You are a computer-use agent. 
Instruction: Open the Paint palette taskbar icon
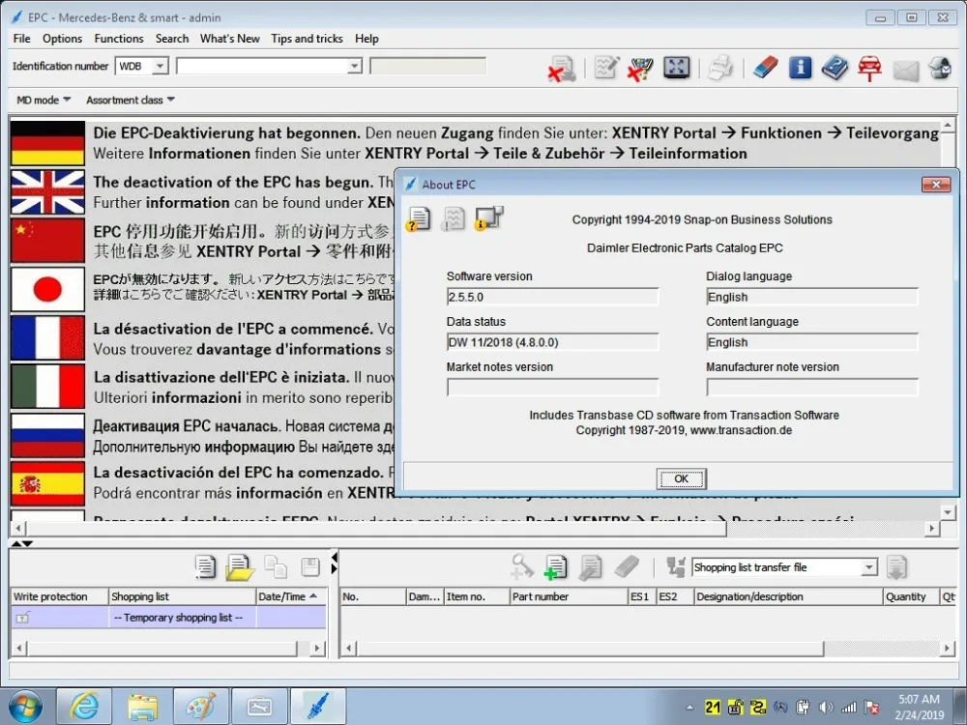tap(201, 707)
